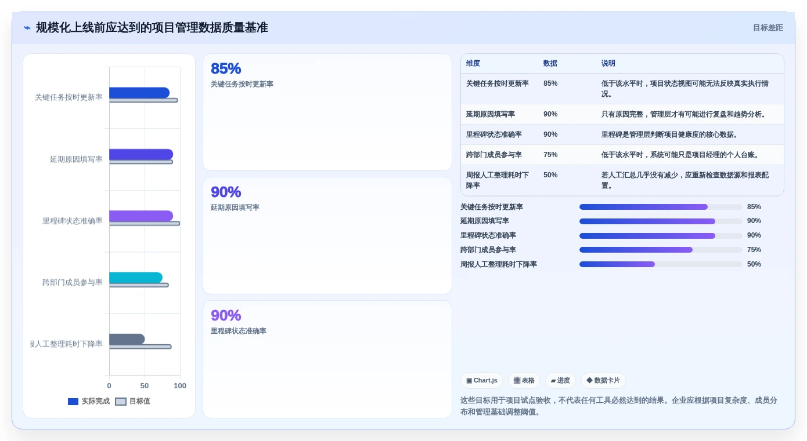The image size is (807, 441).
Task: Click the 维度 column header
Action: pyautogui.click(x=473, y=64)
